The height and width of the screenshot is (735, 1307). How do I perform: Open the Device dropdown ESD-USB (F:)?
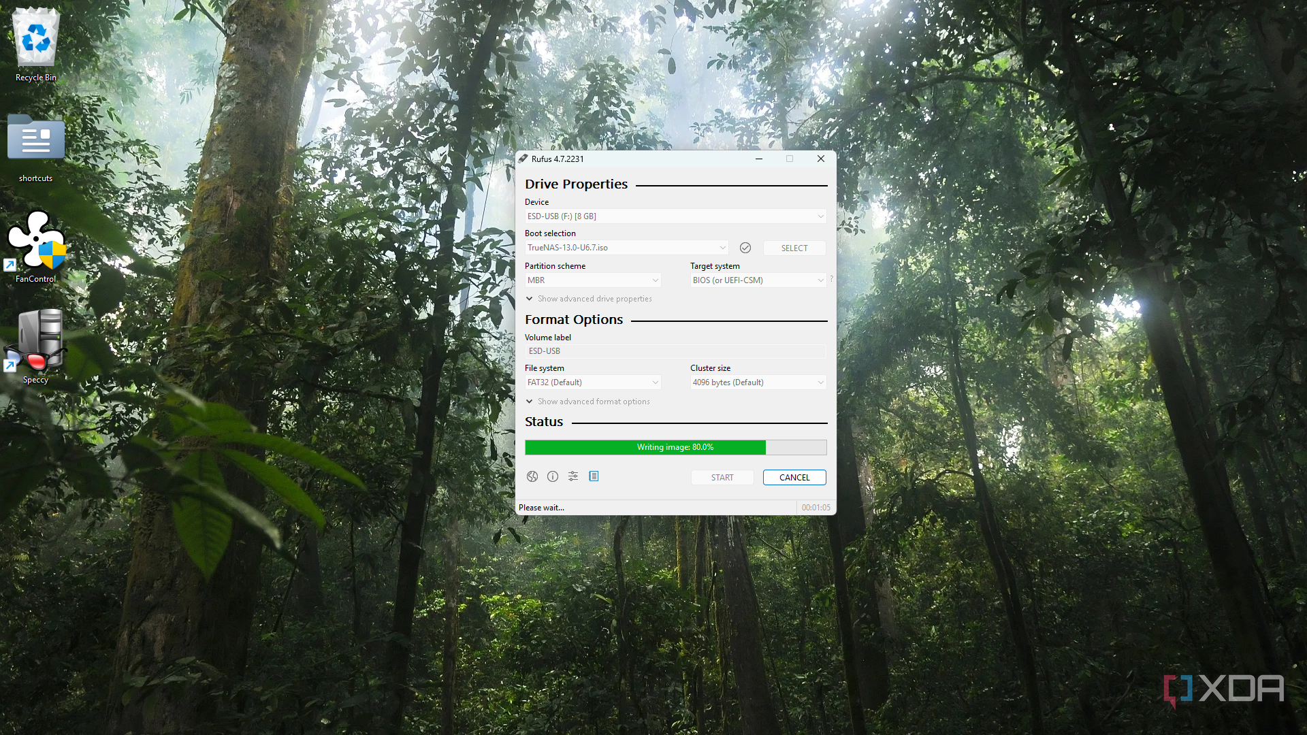[x=675, y=216]
